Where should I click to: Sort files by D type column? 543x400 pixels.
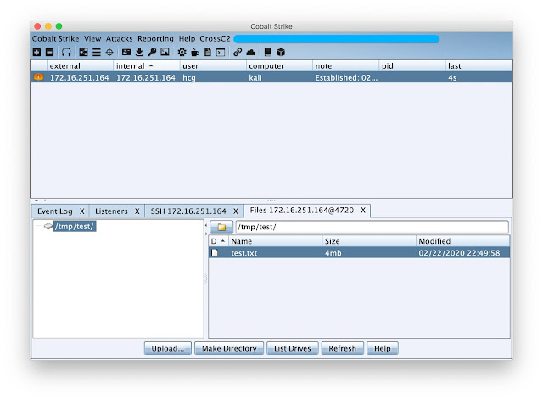[x=219, y=241]
